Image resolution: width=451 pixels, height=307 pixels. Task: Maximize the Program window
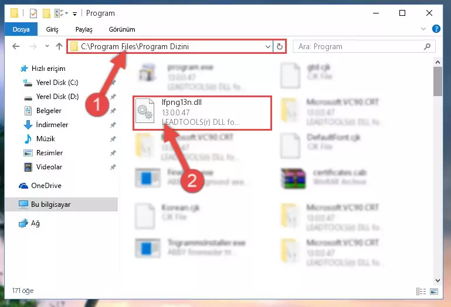coord(402,13)
